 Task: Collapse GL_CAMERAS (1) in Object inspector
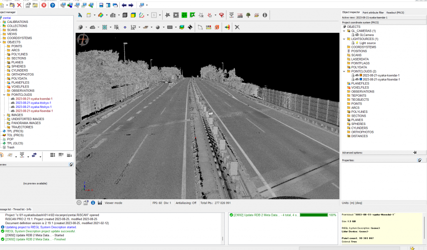[344, 31]
